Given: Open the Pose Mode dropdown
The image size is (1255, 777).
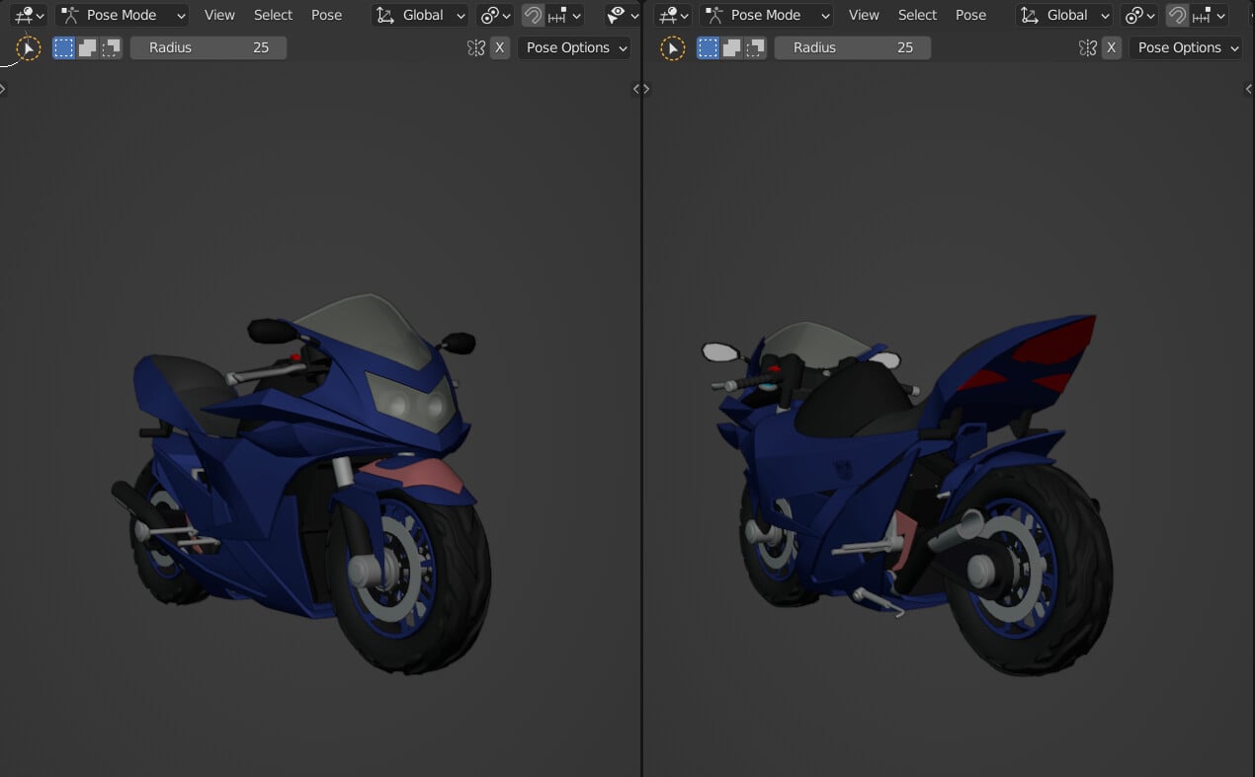Looking at the screenshot, I should (x=121, y=15).
